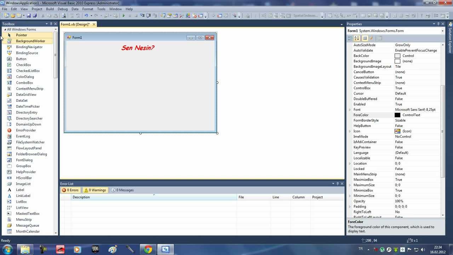The width and height of the screenshot is (453, 255).
Task: Close the Form1.vb [Design] tab
Action: 94,24
